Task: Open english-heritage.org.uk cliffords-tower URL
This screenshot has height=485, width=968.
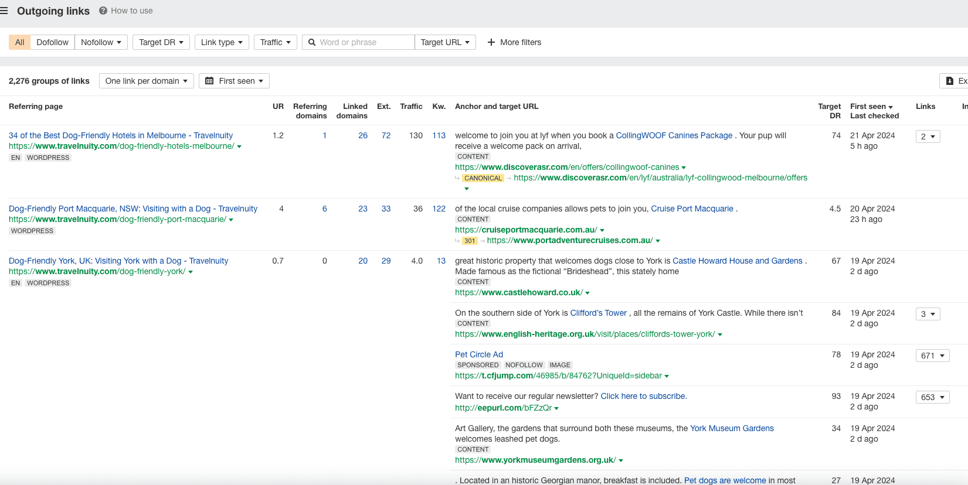Action: coord(585,334)
